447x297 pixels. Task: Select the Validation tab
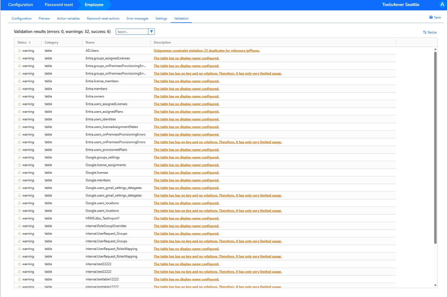click(181, 19)
